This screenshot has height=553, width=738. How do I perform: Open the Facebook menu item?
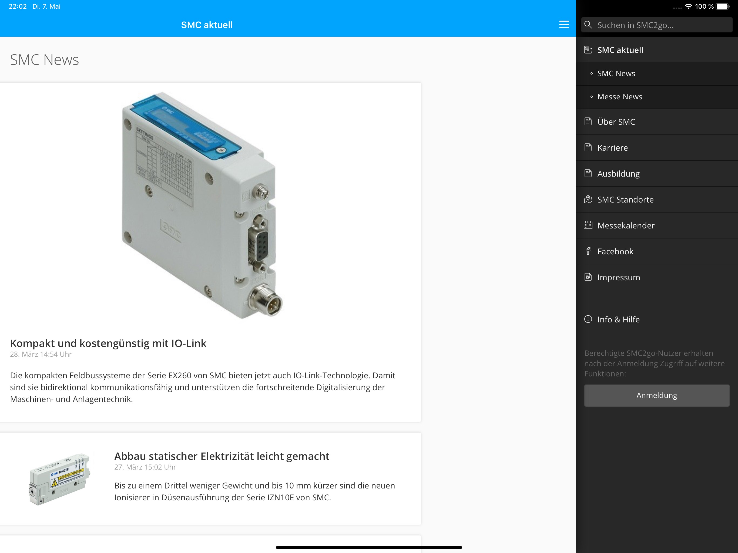tap(657, 251)
